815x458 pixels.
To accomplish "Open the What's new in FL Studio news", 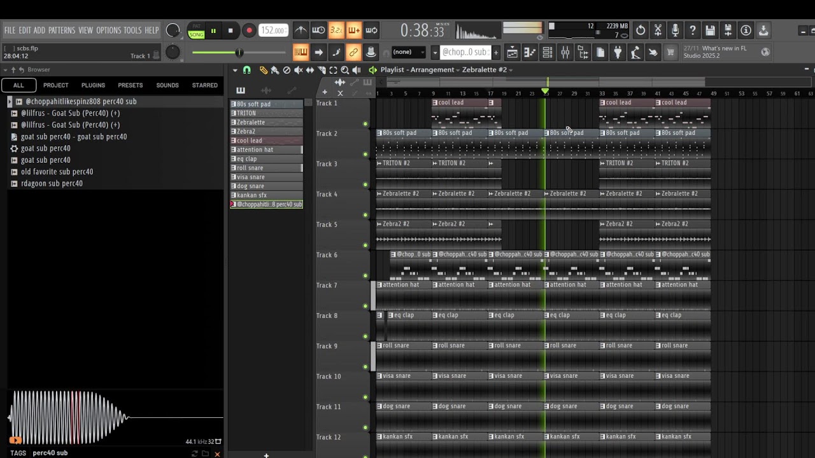I will point(719,52).
